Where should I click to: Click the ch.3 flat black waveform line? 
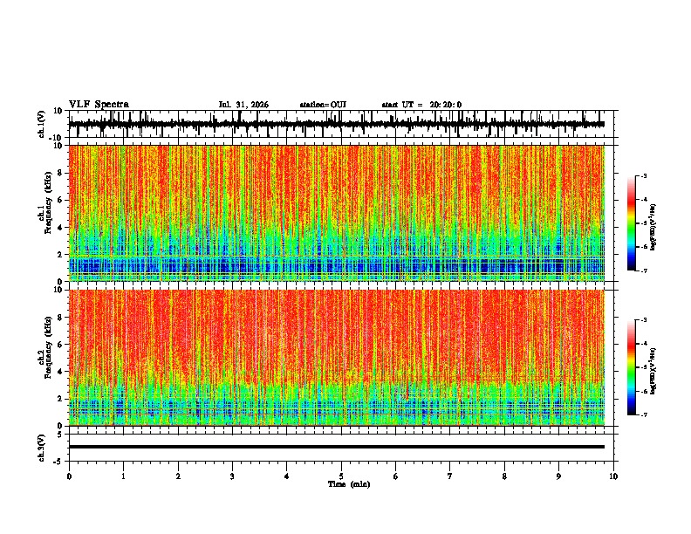pyautogui.click(x=337, y=447)
